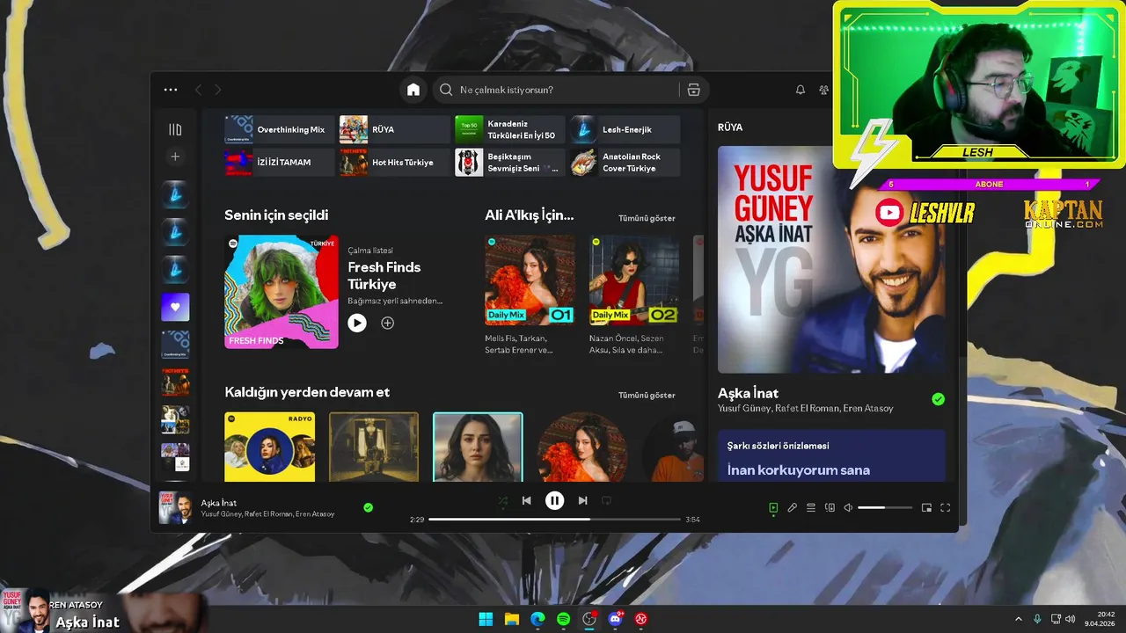Click the now playing bar album thumbnail
The width and height of the screenshot is (1126, 633).
tap(176, 507)
